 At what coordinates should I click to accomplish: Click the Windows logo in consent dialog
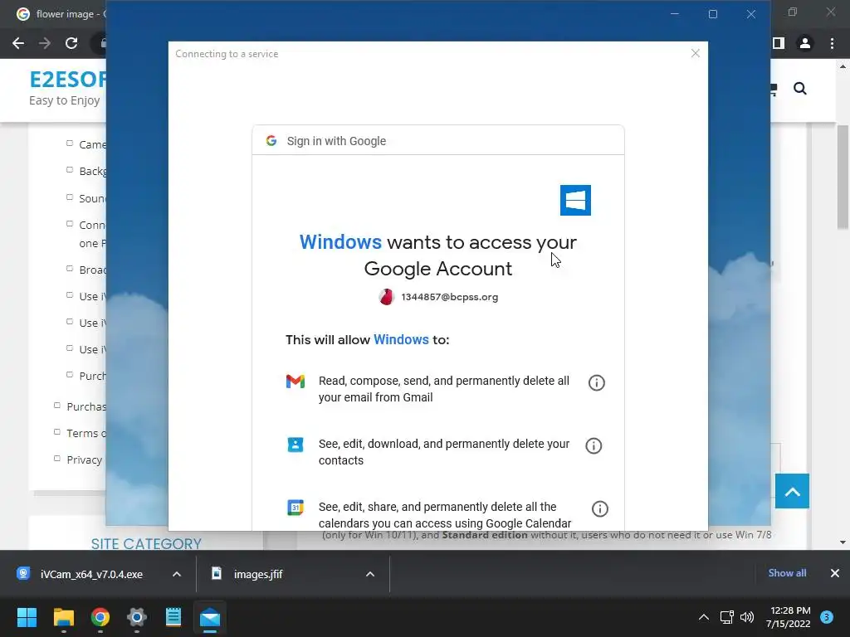(x=575, y=200)
